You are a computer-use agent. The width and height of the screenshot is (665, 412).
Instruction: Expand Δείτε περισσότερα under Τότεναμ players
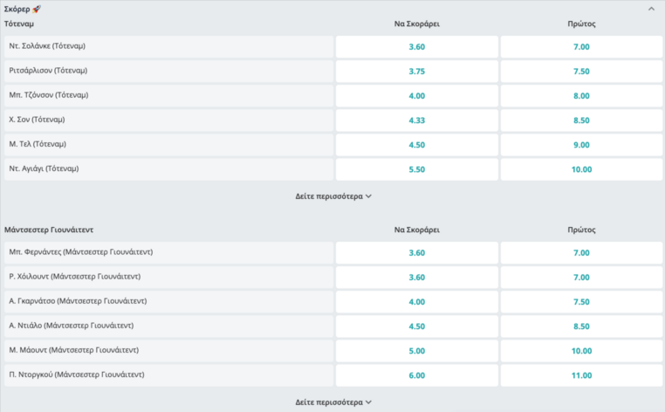(333, 196)
